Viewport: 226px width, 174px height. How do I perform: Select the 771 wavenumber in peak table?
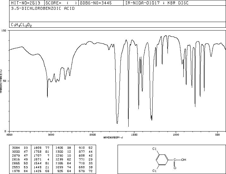[x=82, y=159]
